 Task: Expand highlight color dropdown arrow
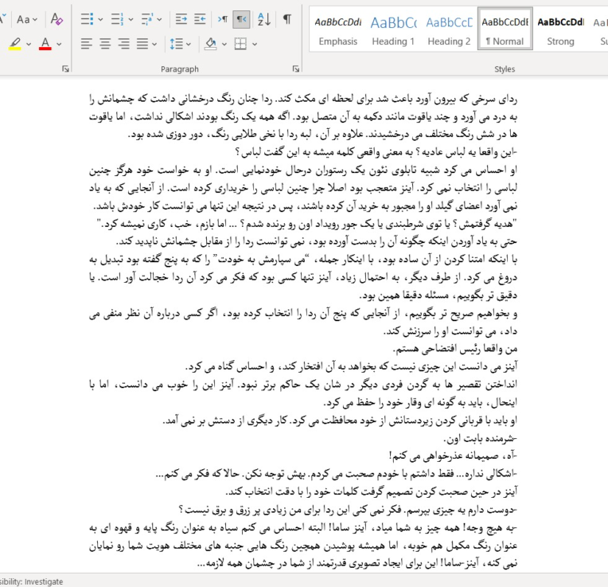click(29, 45)
